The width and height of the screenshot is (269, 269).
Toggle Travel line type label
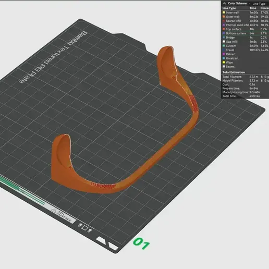230,50
